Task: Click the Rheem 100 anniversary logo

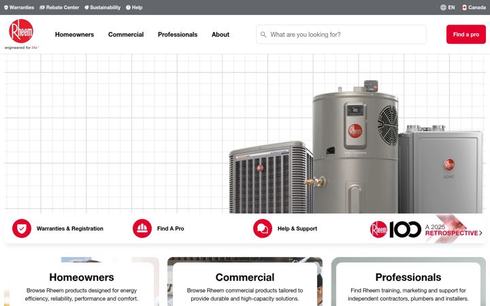Action: tap(395, 230)
